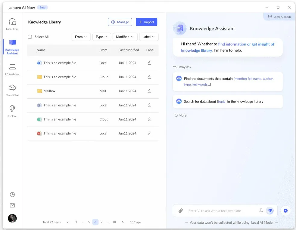Click the Word document file icon

(39, 63)
